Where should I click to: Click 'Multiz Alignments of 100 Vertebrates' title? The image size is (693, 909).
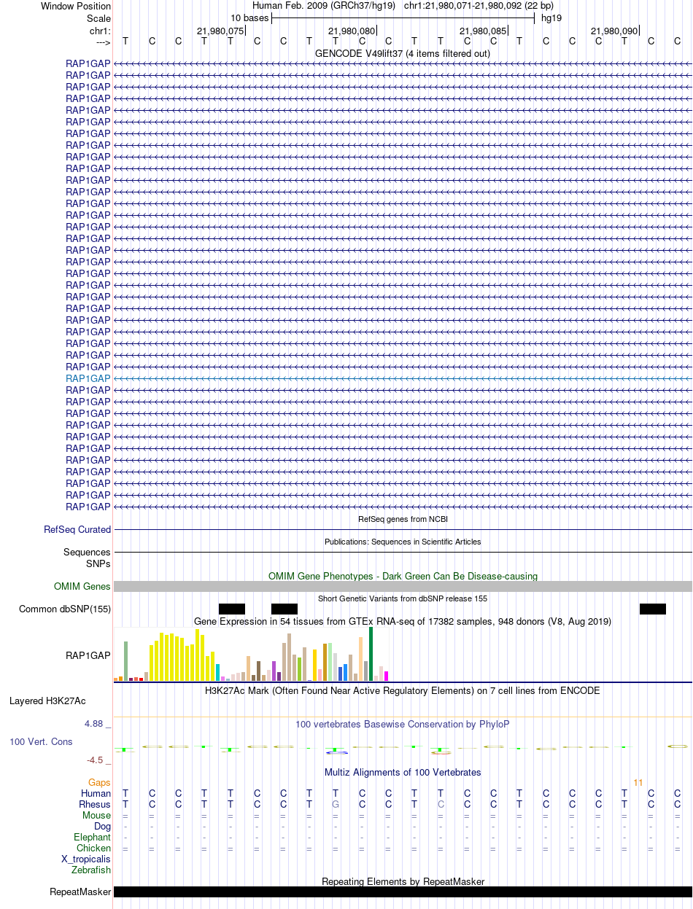tap(403, 772)
